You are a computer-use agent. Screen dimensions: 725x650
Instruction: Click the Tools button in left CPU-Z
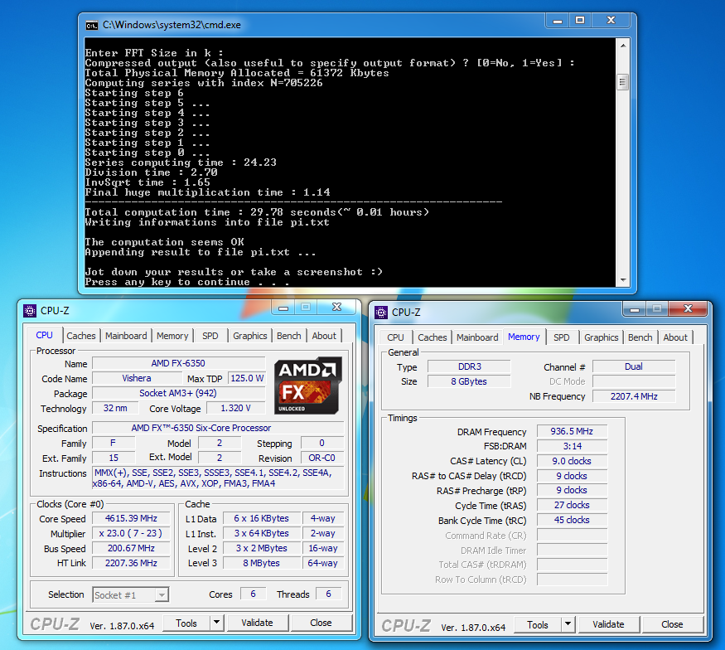click(x=186, y=623)
